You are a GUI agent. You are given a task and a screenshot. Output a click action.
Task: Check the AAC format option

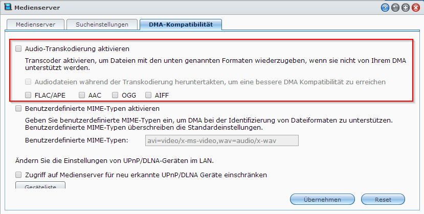(x=82, y=95)
